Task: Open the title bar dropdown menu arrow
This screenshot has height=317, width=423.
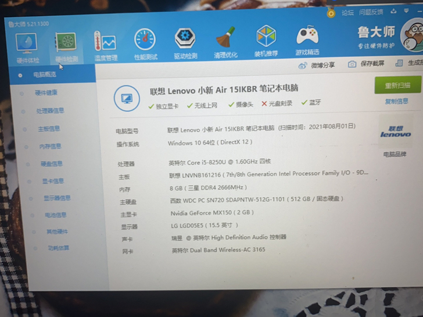Action: pos(406,11)
